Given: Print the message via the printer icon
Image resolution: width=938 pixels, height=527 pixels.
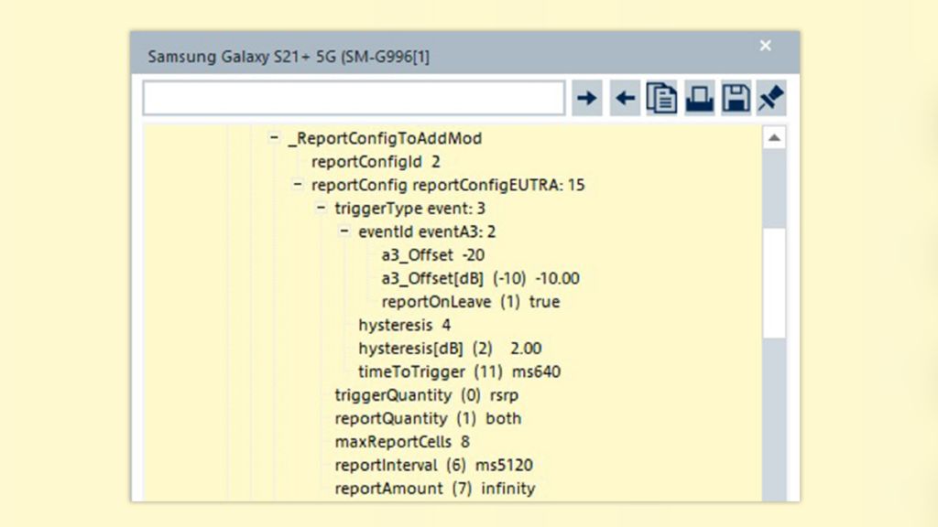Looking at the screenshot, I should tap(697, 97).
